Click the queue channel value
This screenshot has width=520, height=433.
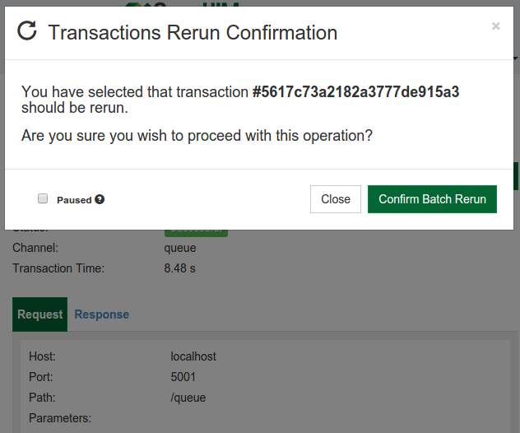180,248
